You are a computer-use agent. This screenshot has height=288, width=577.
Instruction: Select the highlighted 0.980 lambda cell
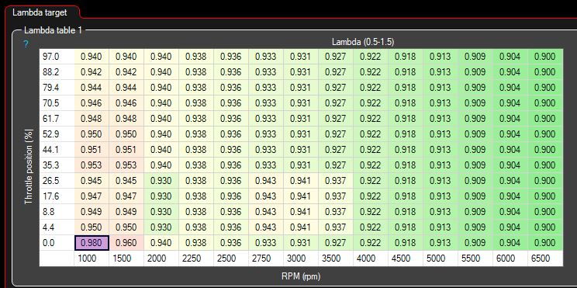92,243
